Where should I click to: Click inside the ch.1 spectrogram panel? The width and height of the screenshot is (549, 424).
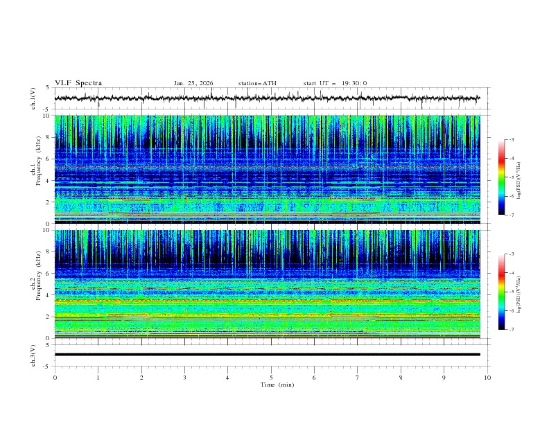[267, 169]
